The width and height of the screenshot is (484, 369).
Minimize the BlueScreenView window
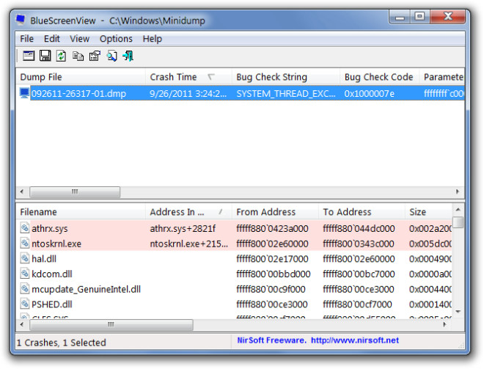400,16
